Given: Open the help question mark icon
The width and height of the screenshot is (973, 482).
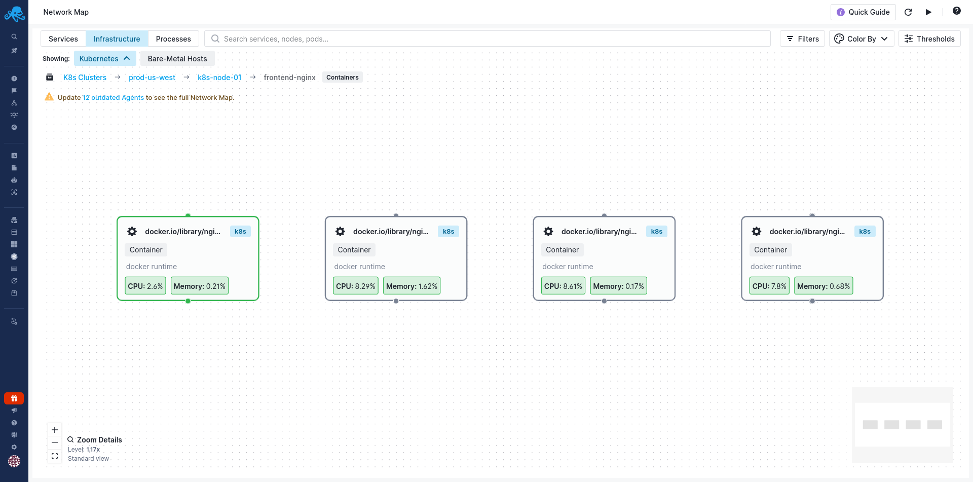Looking at the screenshot, I should (956, 11).
